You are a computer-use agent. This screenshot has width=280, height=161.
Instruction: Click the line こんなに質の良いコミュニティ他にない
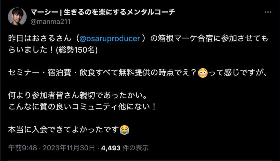pyautogui.click(x=82, y=106)
